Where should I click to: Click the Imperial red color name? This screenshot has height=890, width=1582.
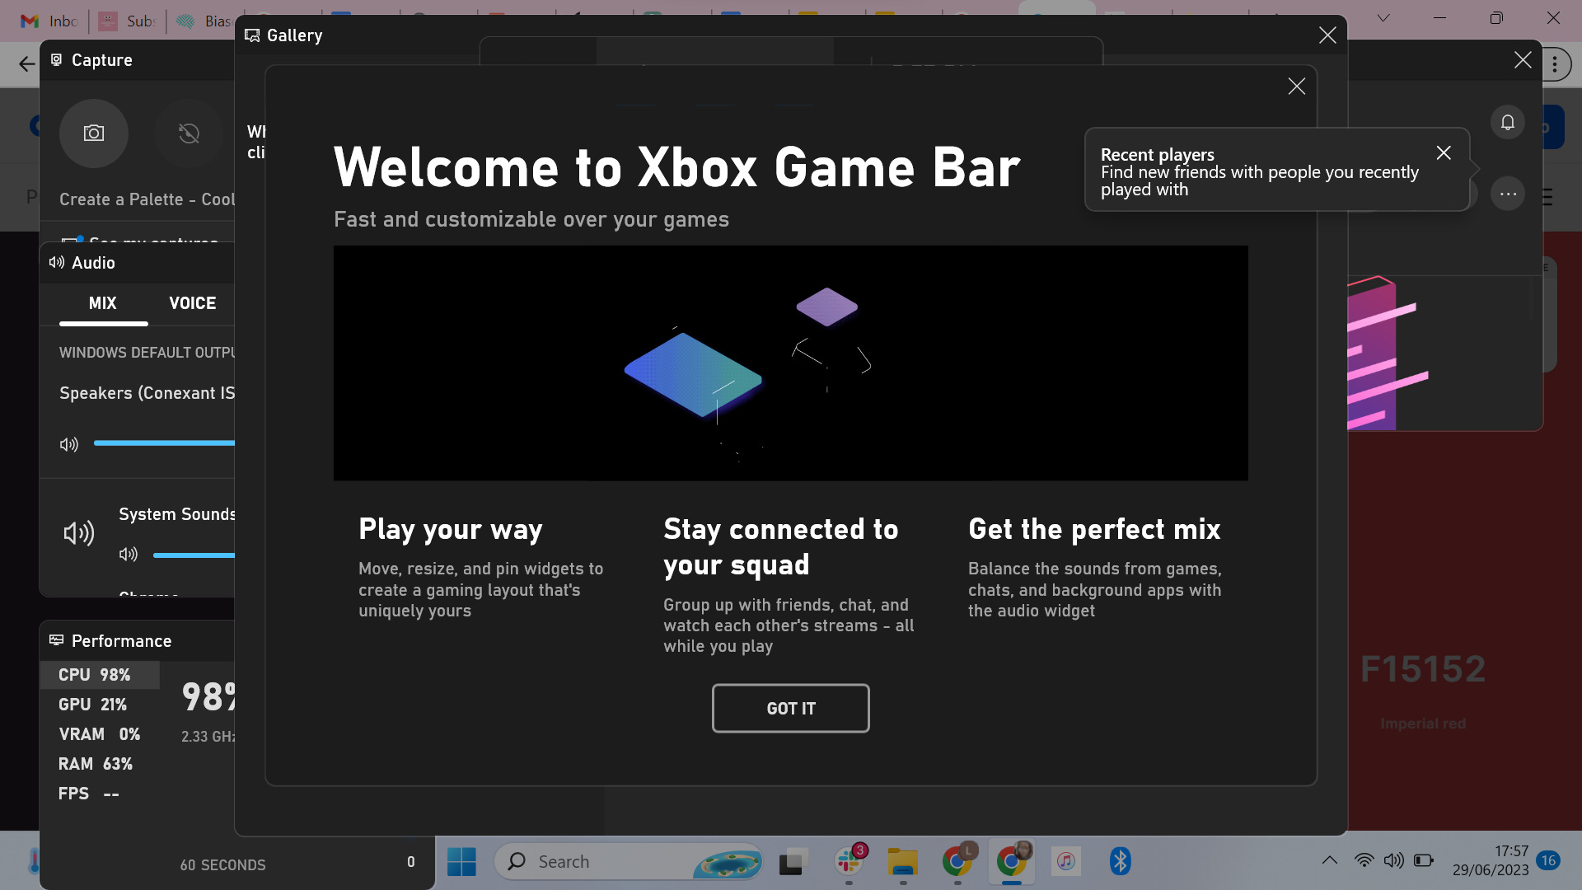(x=1423, y=724)
